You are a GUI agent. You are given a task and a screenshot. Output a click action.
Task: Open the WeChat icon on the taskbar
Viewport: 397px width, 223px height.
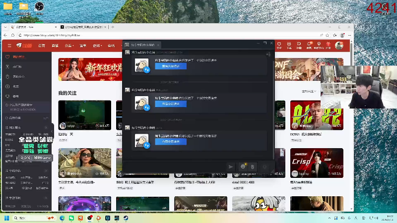[x=71, y=218]
